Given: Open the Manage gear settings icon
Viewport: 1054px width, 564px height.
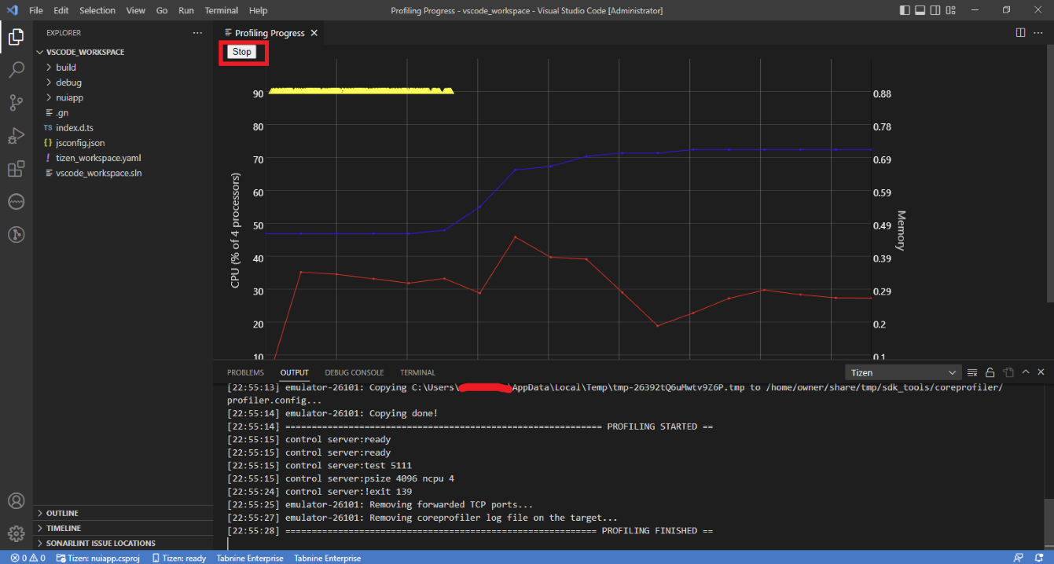Looking at the screenshot, I should tap(16, 533).
